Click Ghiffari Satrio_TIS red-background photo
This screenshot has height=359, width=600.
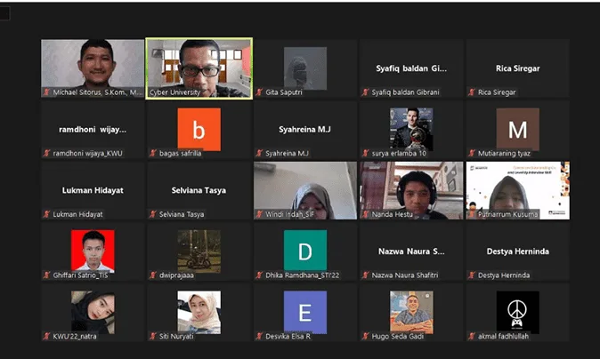click(93, 251)
